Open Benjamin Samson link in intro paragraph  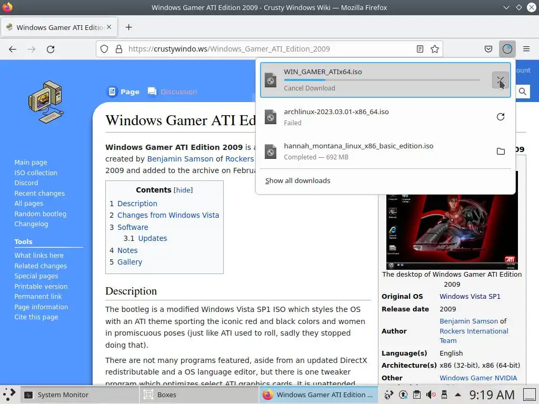point(180,159)
